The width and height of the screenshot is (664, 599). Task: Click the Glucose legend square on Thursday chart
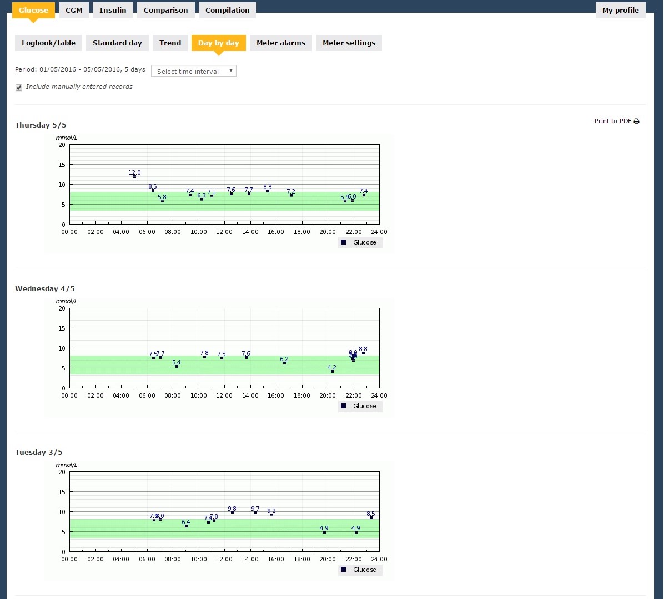pyautogui.click(x=344, y=242)
